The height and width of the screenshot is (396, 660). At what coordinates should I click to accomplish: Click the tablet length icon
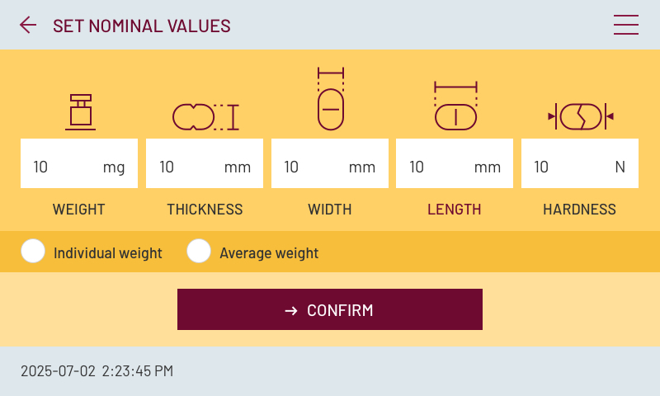[455, 106]
